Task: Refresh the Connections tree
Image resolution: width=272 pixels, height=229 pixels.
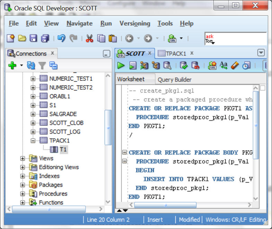Action: pos(31,66)
